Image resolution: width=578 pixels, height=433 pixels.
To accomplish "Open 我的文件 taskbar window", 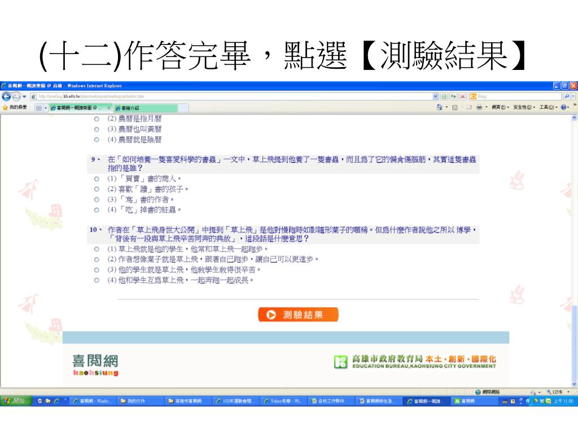I will point(141,401).
